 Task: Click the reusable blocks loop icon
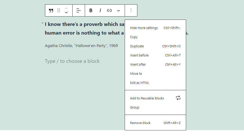pos(178,98)
